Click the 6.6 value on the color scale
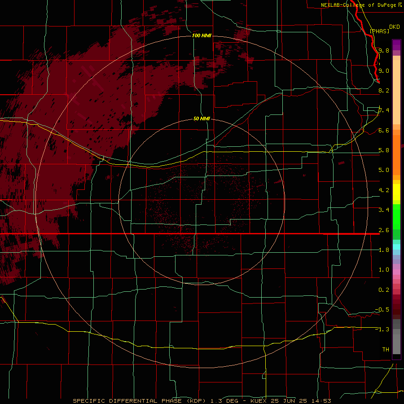The height and width of the screenshot is (404, 404). point(384,130)
